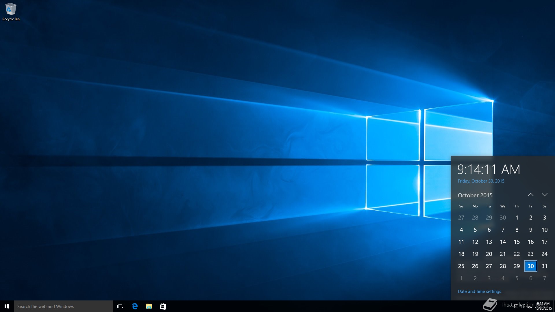Open the volume control tray icon
The image size is (555, 312).
coord(523,306)
